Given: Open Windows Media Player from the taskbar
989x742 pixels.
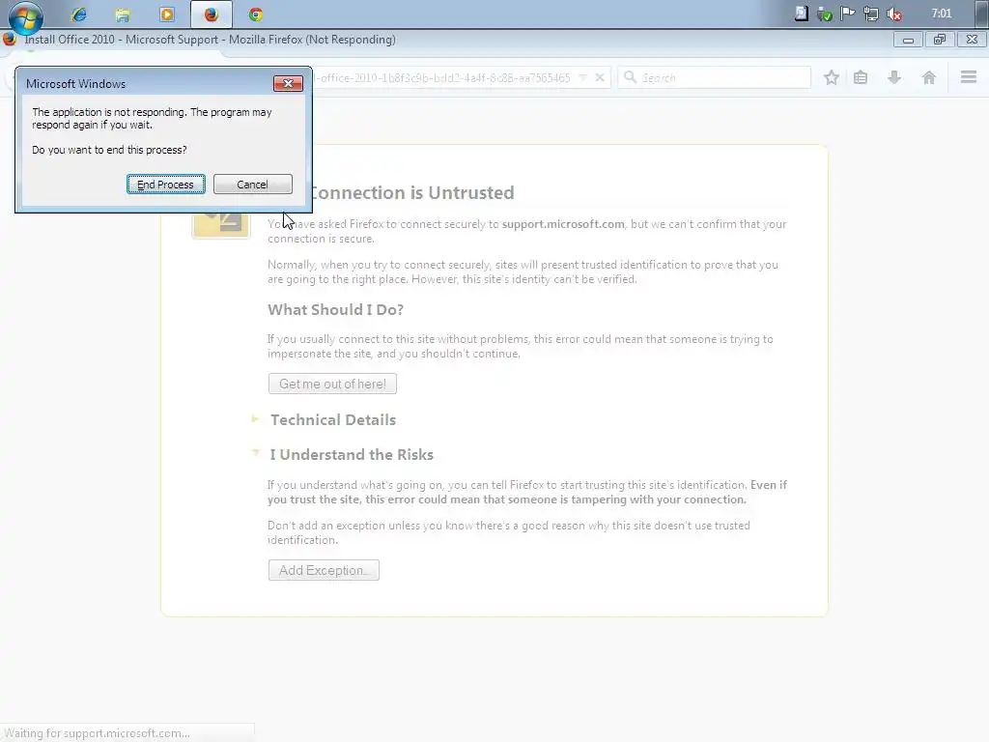Looking at the screenshot, I should click(x=167, y=14).
